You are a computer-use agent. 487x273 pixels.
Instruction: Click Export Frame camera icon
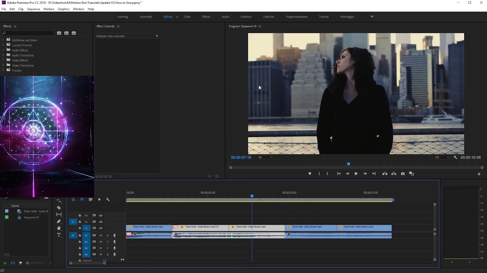(403, 174)
